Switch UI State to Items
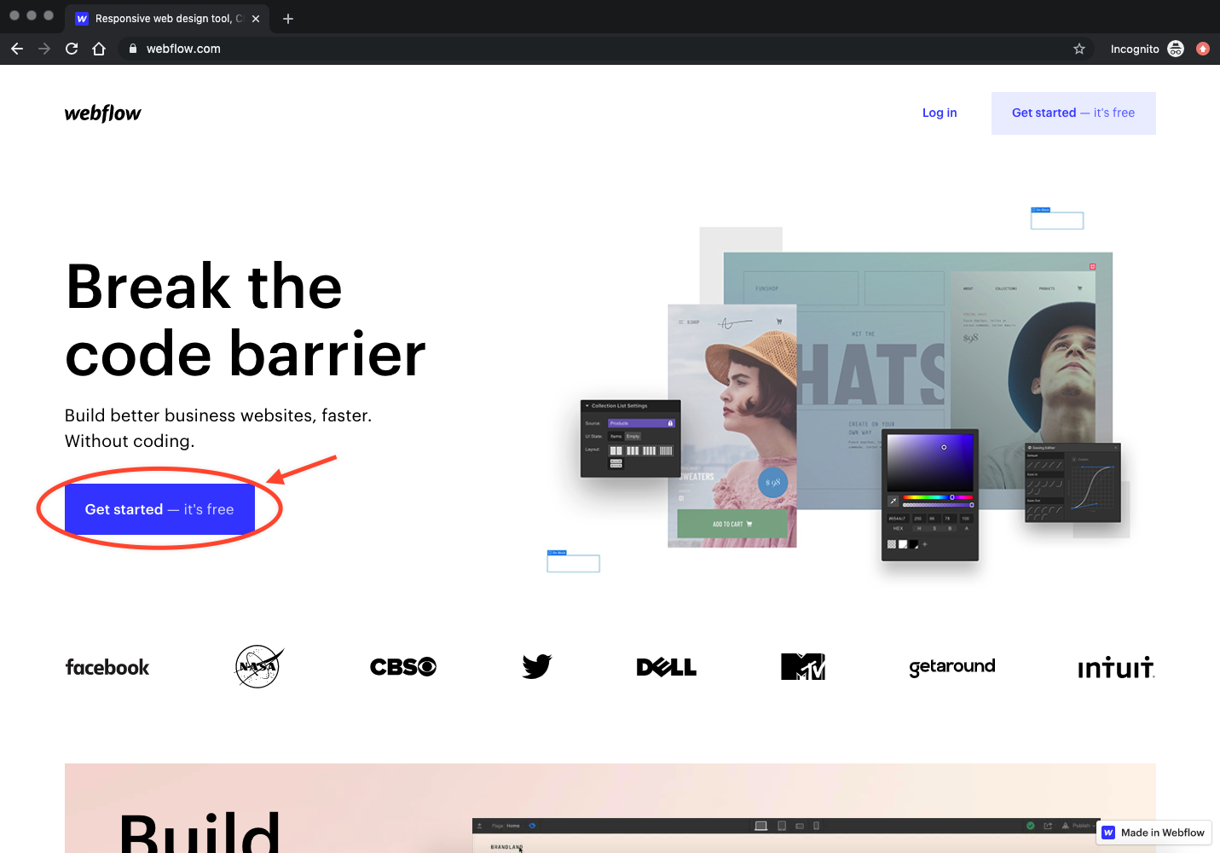The image size is (1220, 853). coord(616,436)
